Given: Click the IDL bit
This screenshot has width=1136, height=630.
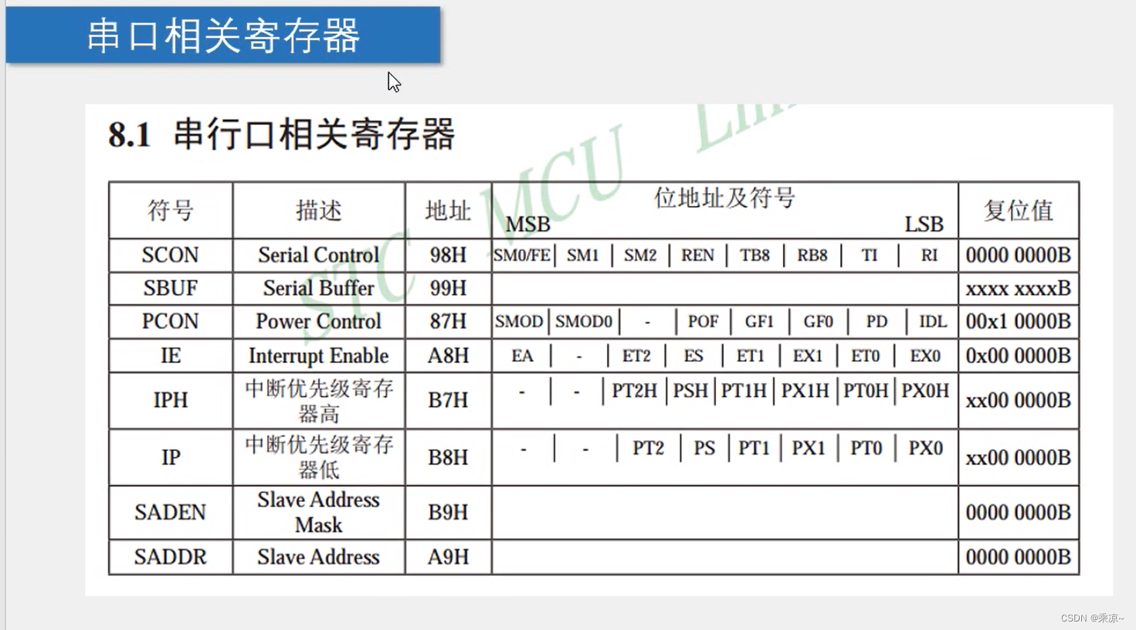Looking at the screenshot, I should click(x=933, y=321).
